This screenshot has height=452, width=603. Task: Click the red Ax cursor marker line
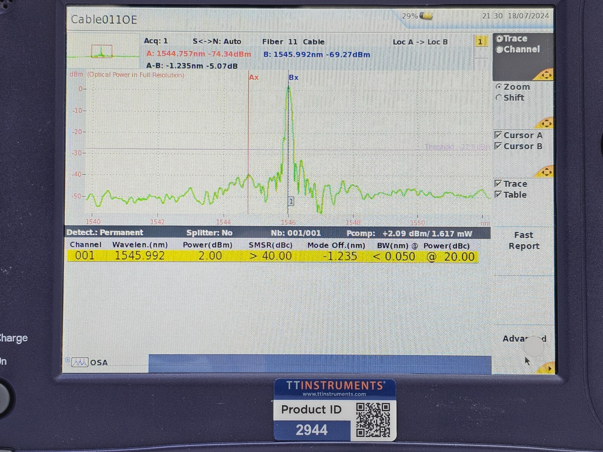point(248,143)
